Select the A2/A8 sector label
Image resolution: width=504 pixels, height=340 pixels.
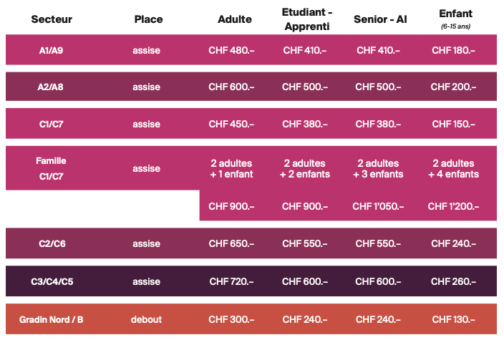click(x=50, y=87)
